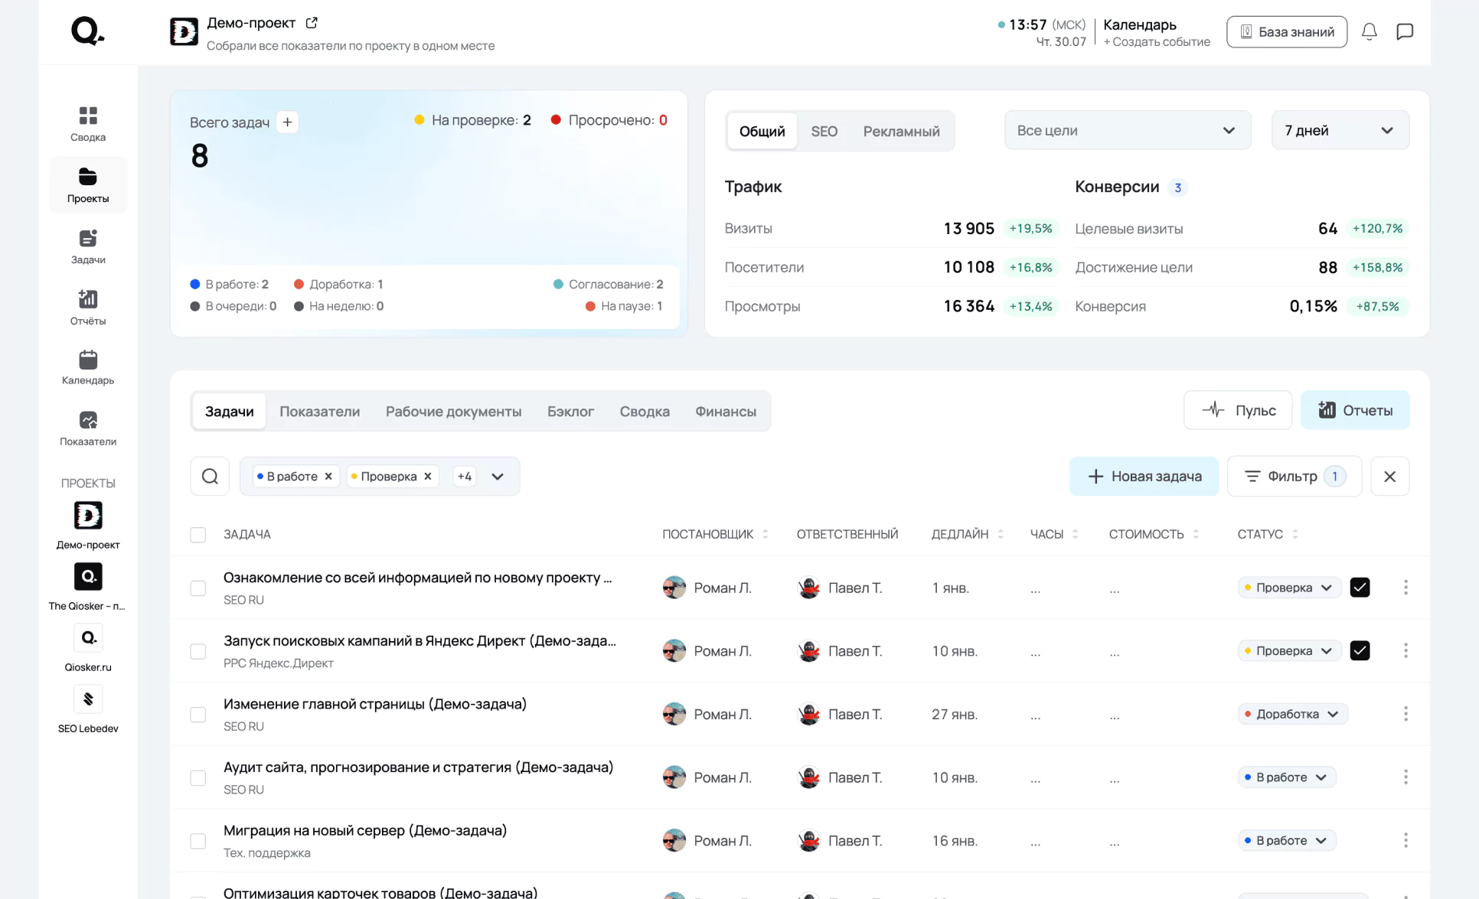Open the Сводка dashboard icon in sidebar
This screenshot has width=1479, height=899.
[x=88, y=116]
